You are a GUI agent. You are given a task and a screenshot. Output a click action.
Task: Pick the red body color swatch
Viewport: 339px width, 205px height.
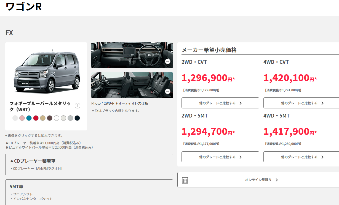click(36, 118)
